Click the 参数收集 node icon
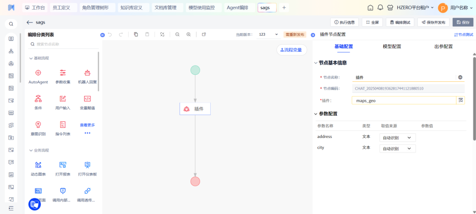The width and height of the screenshot is (476, 214). [x=63, y=73]
